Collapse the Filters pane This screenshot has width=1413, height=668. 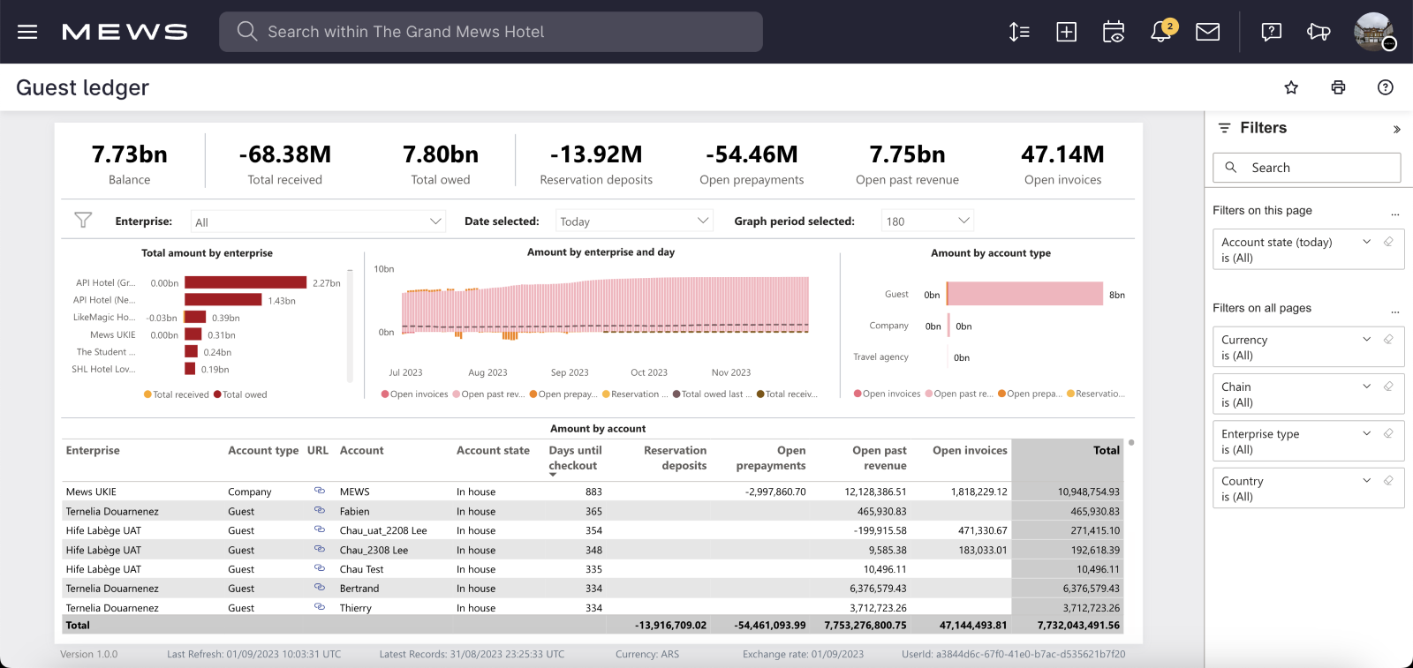1396,129
